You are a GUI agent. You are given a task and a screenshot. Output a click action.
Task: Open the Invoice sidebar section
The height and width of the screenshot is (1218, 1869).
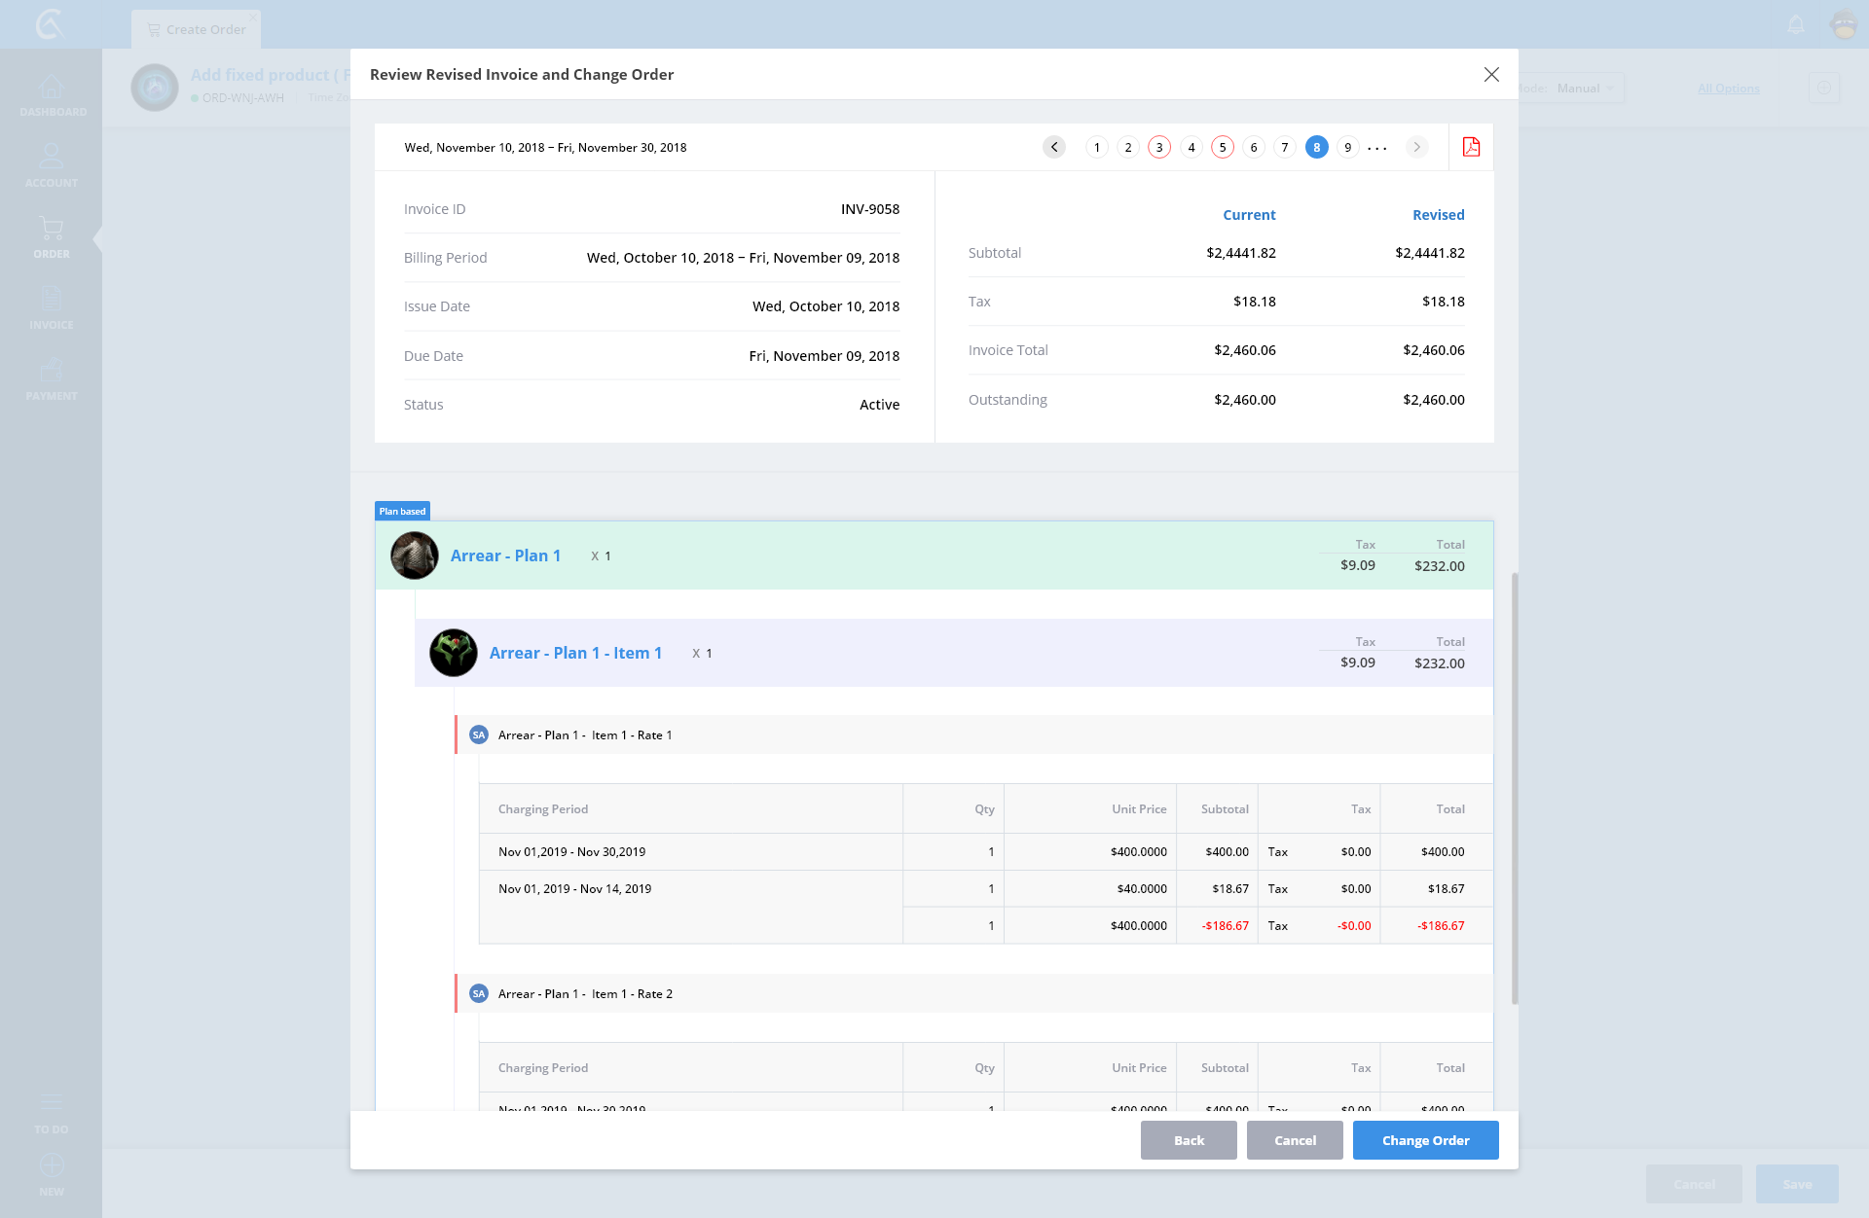(52, 308)
